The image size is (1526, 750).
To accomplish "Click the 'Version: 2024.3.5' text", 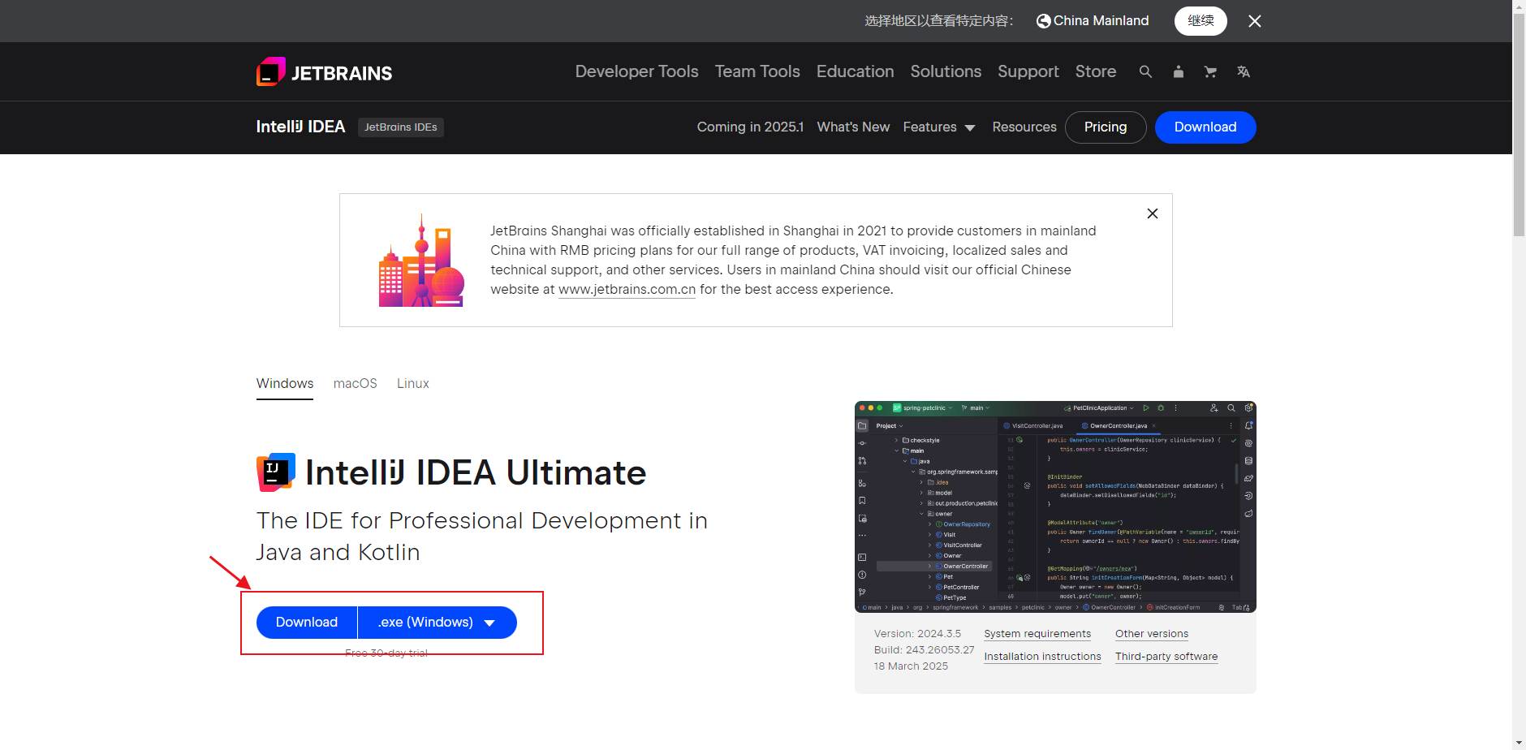I will 917,634.
